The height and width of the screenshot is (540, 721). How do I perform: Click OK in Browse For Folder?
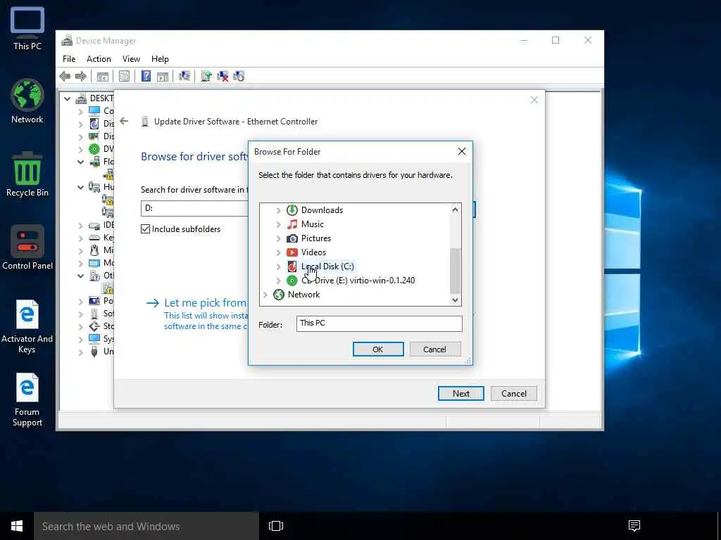[x=378, y=349]
